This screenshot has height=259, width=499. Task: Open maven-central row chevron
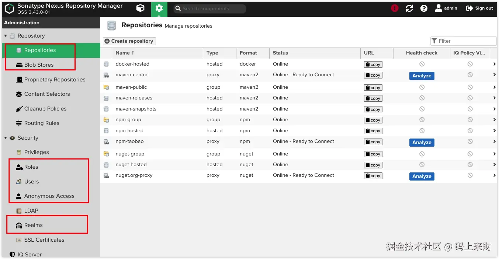coord(494,75)
